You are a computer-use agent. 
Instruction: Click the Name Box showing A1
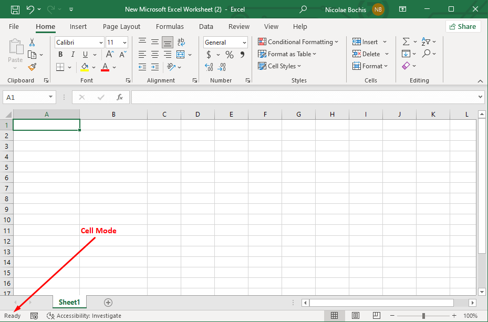pyautogui.click(x=25, y=97)
